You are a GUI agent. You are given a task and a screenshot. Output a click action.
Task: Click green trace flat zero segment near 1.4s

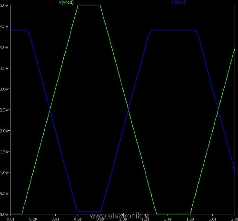(173, 214)
